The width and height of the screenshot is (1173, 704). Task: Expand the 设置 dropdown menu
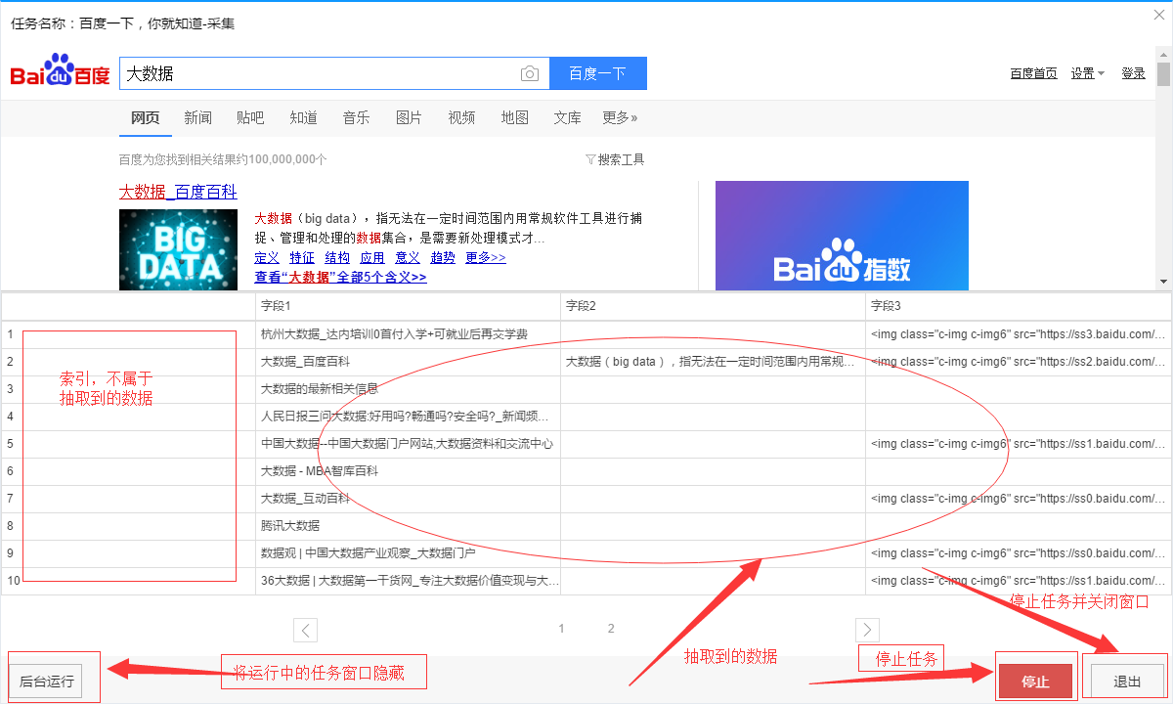[x=1087, y=73]
